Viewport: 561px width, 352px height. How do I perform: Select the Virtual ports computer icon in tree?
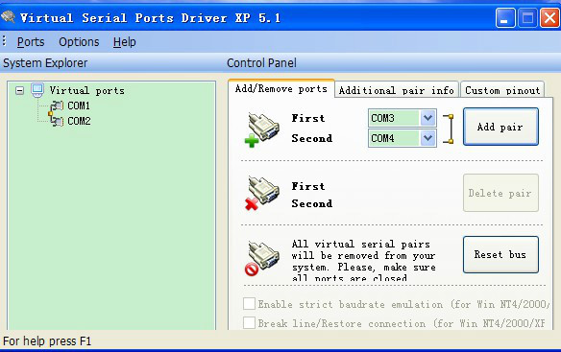pyautogui.click(x=37, y=90)
